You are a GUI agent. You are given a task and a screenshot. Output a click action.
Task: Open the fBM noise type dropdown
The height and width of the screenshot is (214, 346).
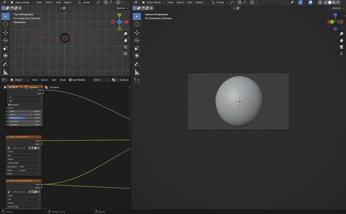(x=25, y=101)
